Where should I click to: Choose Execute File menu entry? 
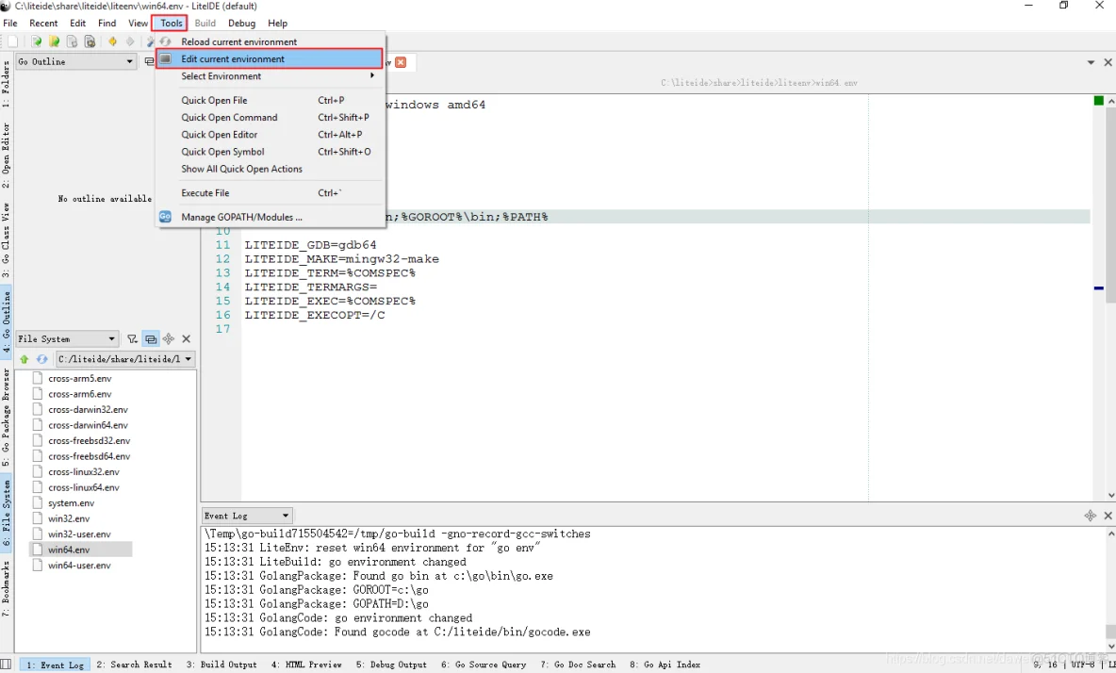[270, 193]
